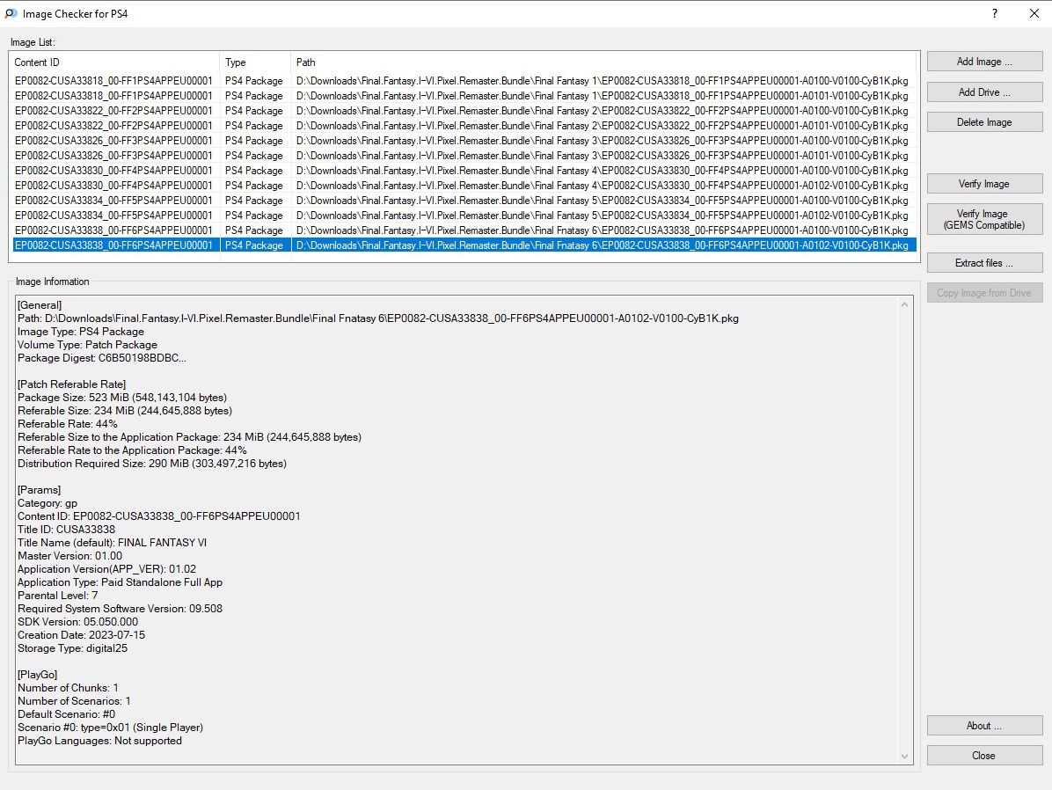Sort list by Content ID column header
The image size is (1052, 790).
[x=116, y=62]
